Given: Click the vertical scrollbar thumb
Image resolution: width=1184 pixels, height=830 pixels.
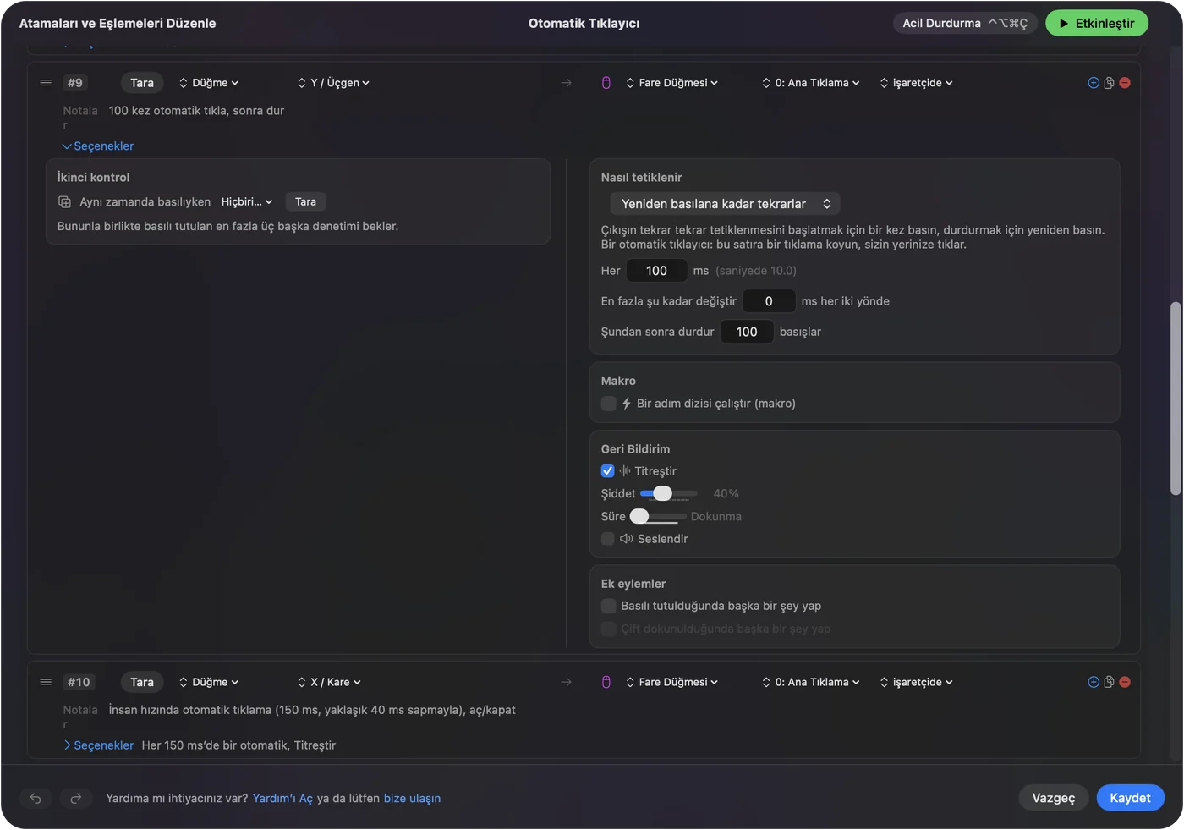Looking at the screenshot, I should pyautogui.click(x=1176, y=399).
